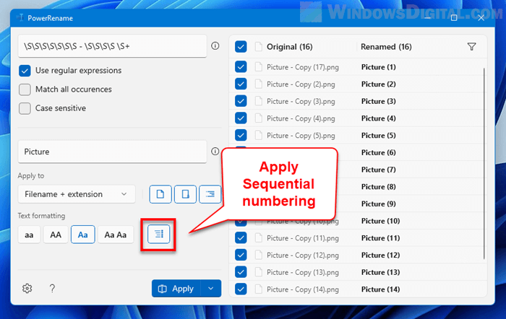Viewport: 506px width, 319px height.
Task: Select the include files icon button
Action: [x=160, y=194]
